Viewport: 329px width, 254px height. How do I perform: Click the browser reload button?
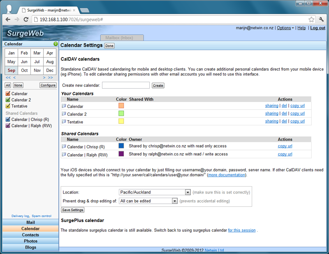pyautogui.click(x=26, y=19)
